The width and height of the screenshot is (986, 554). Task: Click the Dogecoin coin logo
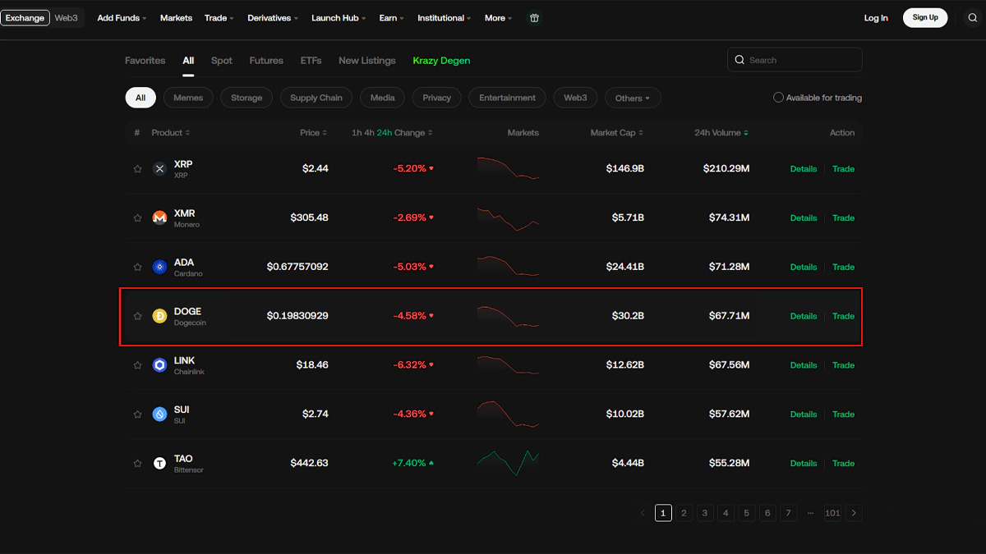click(x=159, y=316)
